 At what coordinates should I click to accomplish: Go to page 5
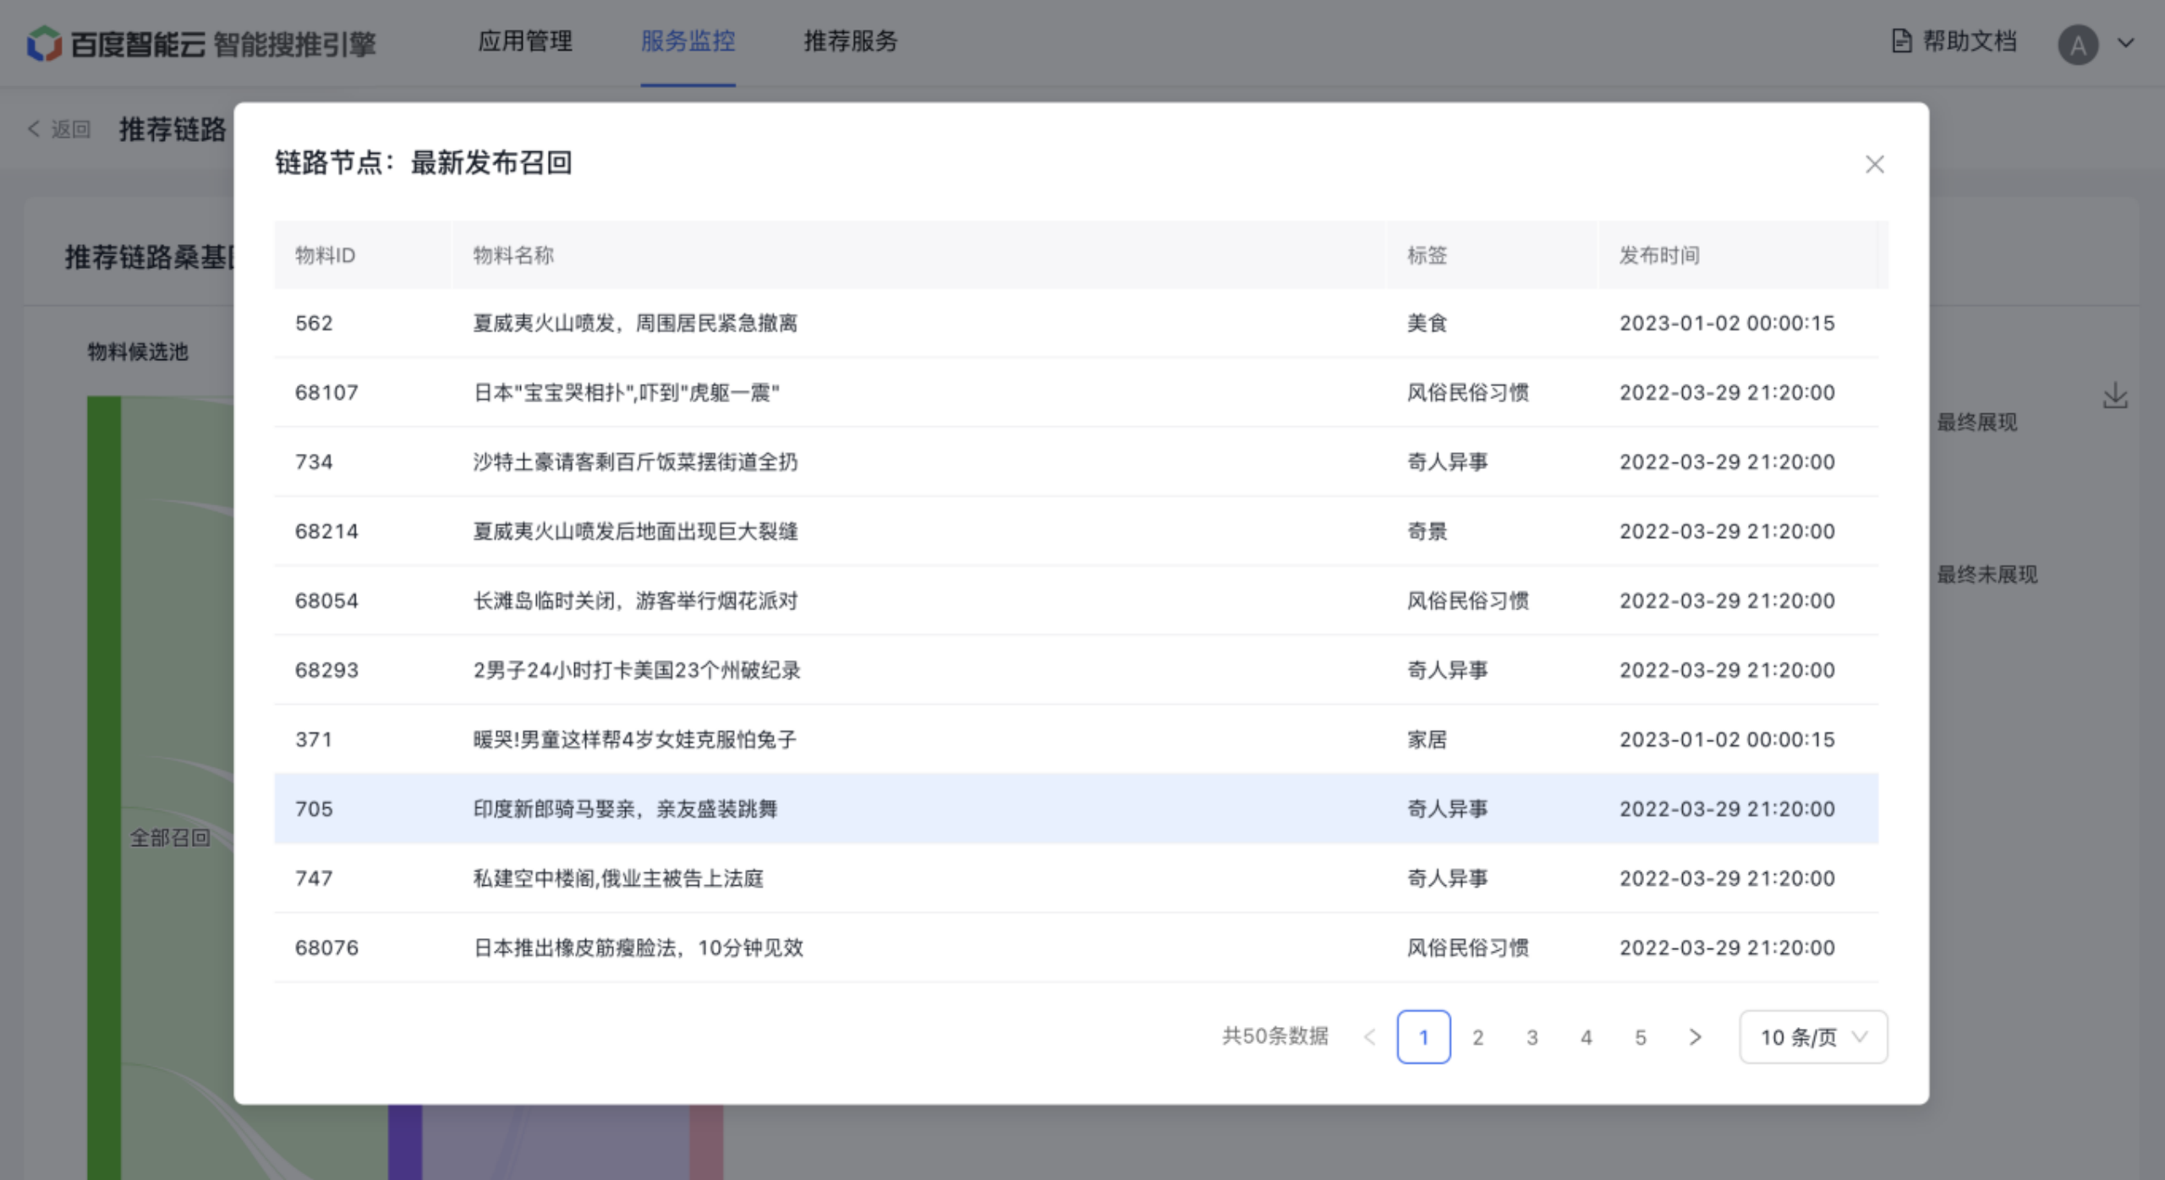click(x=1640, y=1037)
